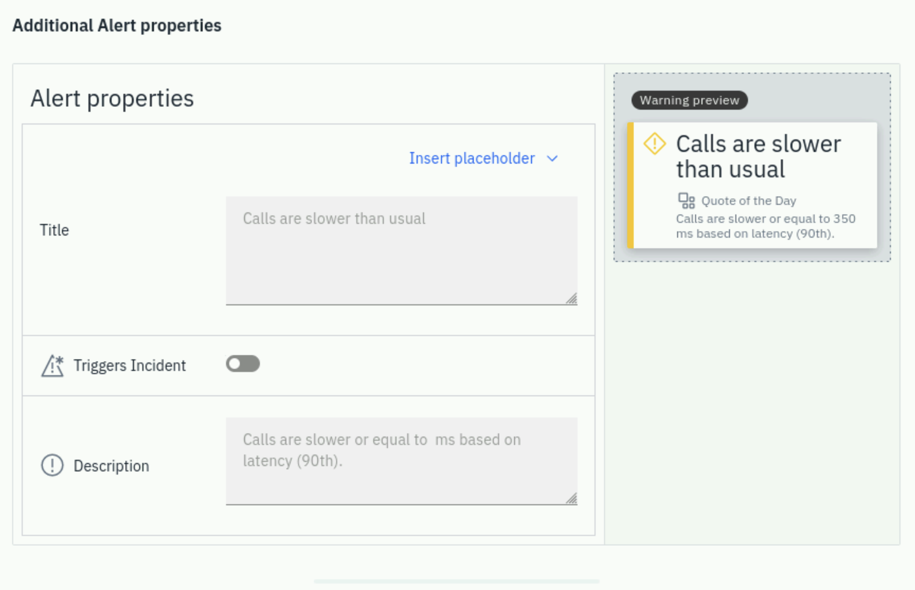Click the Triggers Incident warning triangle icon

[52, 365]
